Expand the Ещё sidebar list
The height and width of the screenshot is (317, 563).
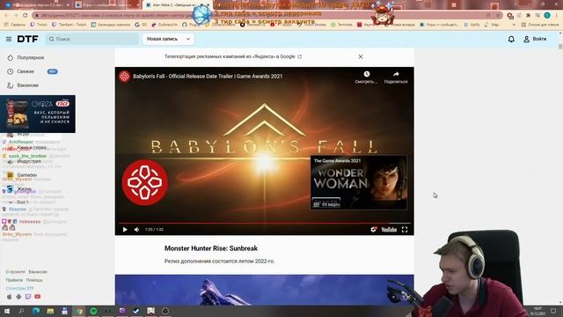coord(18,202)
